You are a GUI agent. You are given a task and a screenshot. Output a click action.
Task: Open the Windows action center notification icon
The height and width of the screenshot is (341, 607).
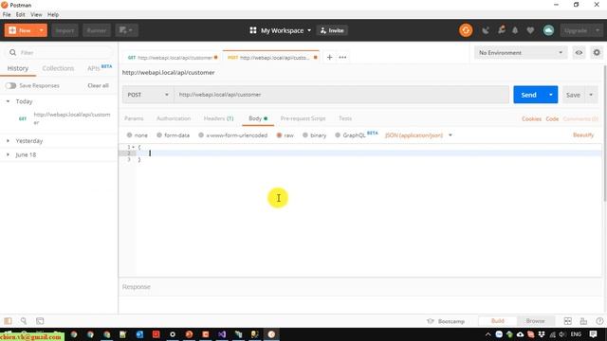593,334
